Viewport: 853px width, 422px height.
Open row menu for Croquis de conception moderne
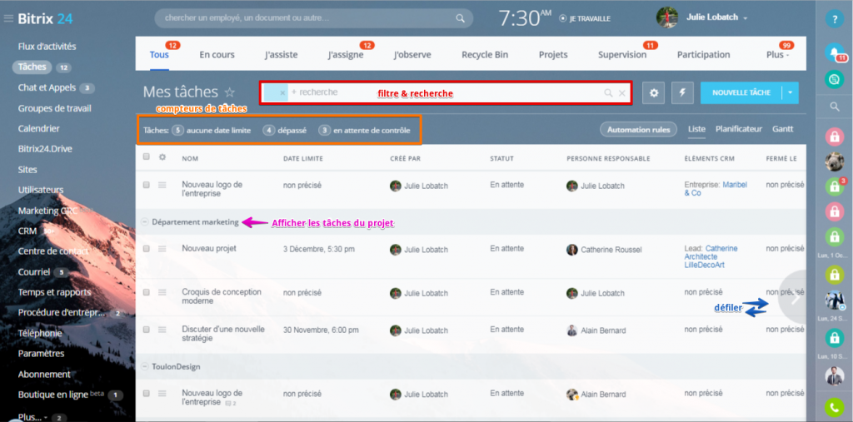coord(162,293)
